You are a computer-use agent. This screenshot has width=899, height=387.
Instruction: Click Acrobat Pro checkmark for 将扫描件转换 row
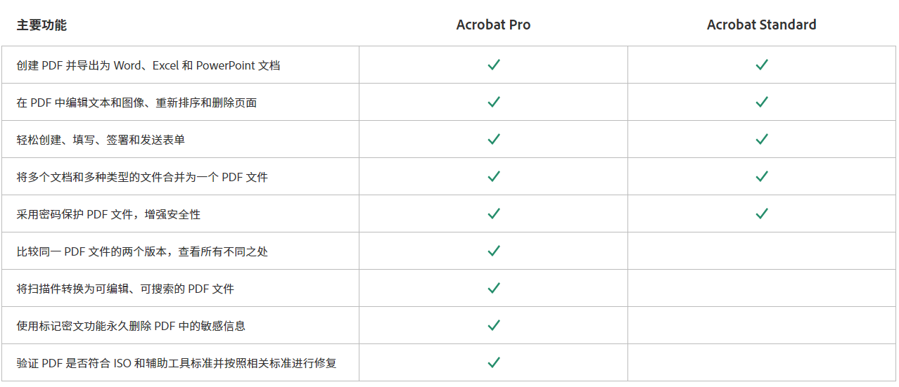[x=494, y=288]
